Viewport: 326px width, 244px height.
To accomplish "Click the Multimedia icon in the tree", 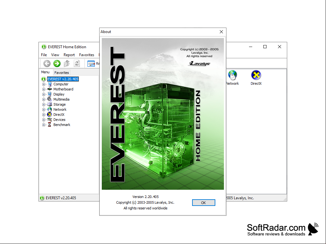I will pyautogui.click(x=50, y=99).
